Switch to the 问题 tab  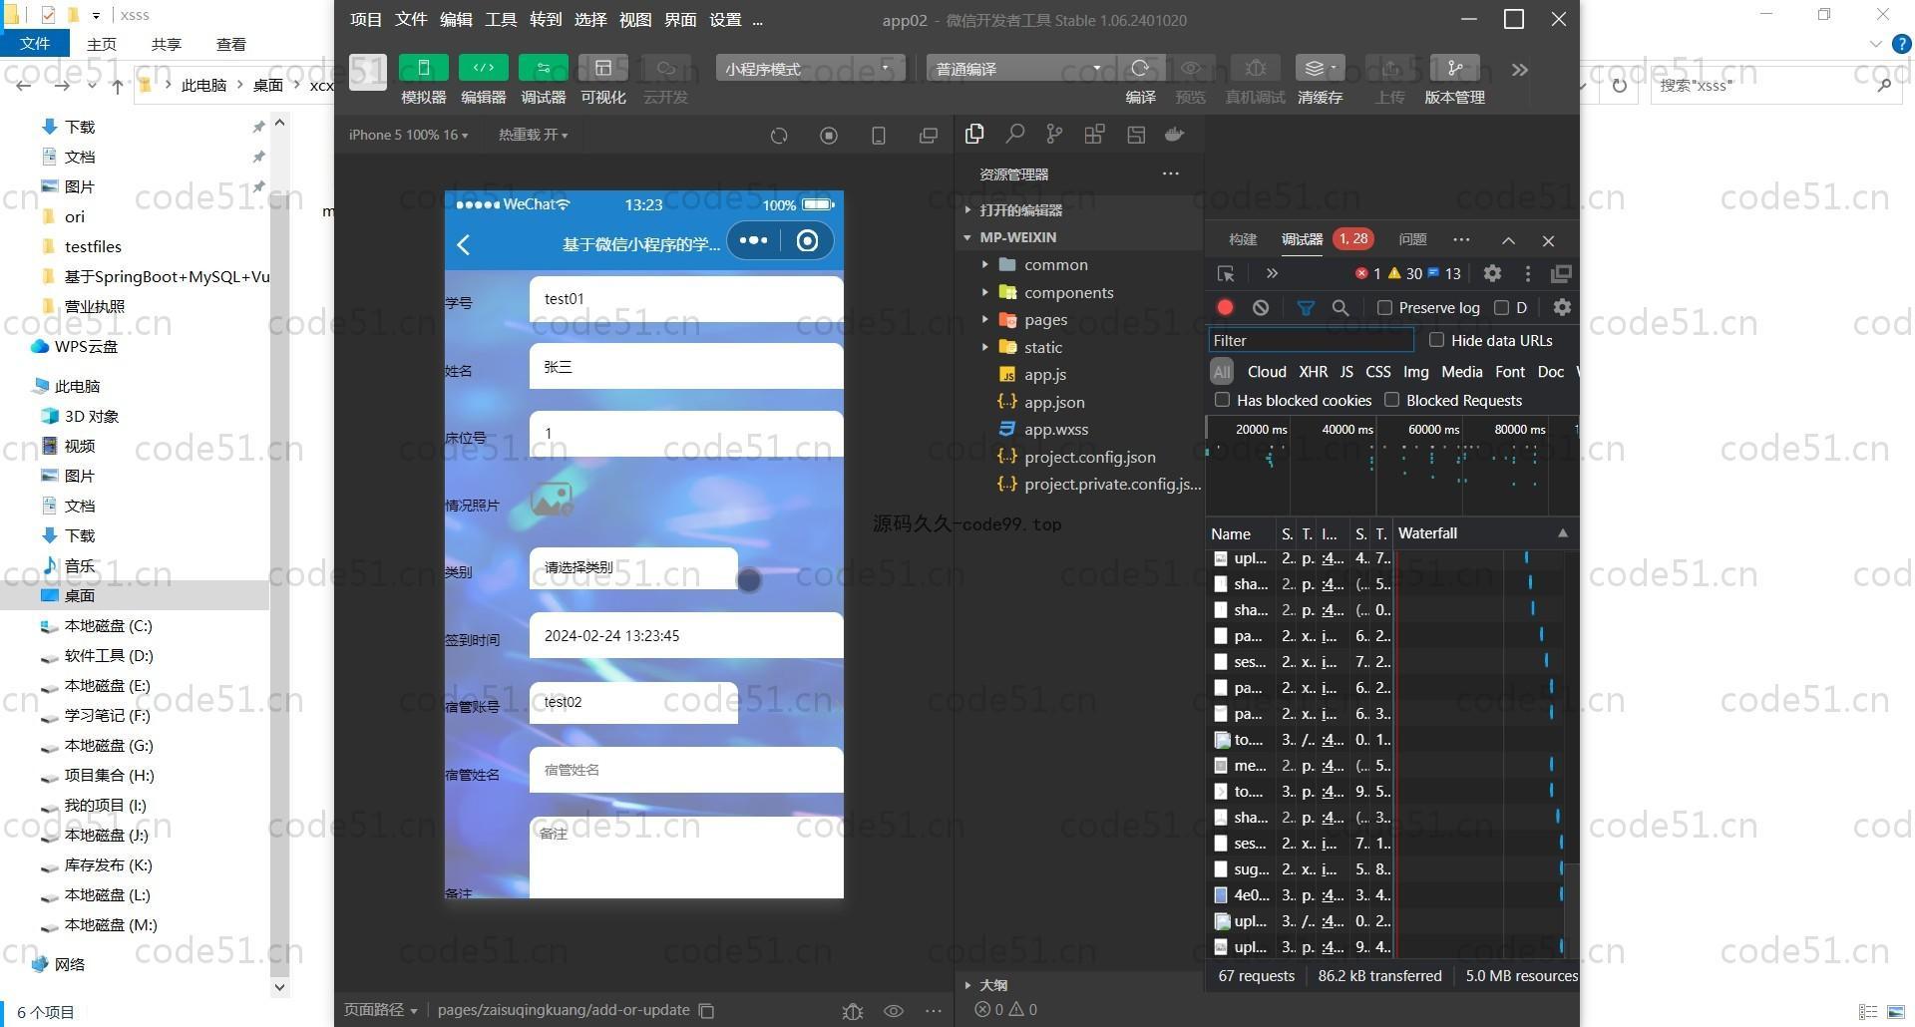[x=1412, y=239]
